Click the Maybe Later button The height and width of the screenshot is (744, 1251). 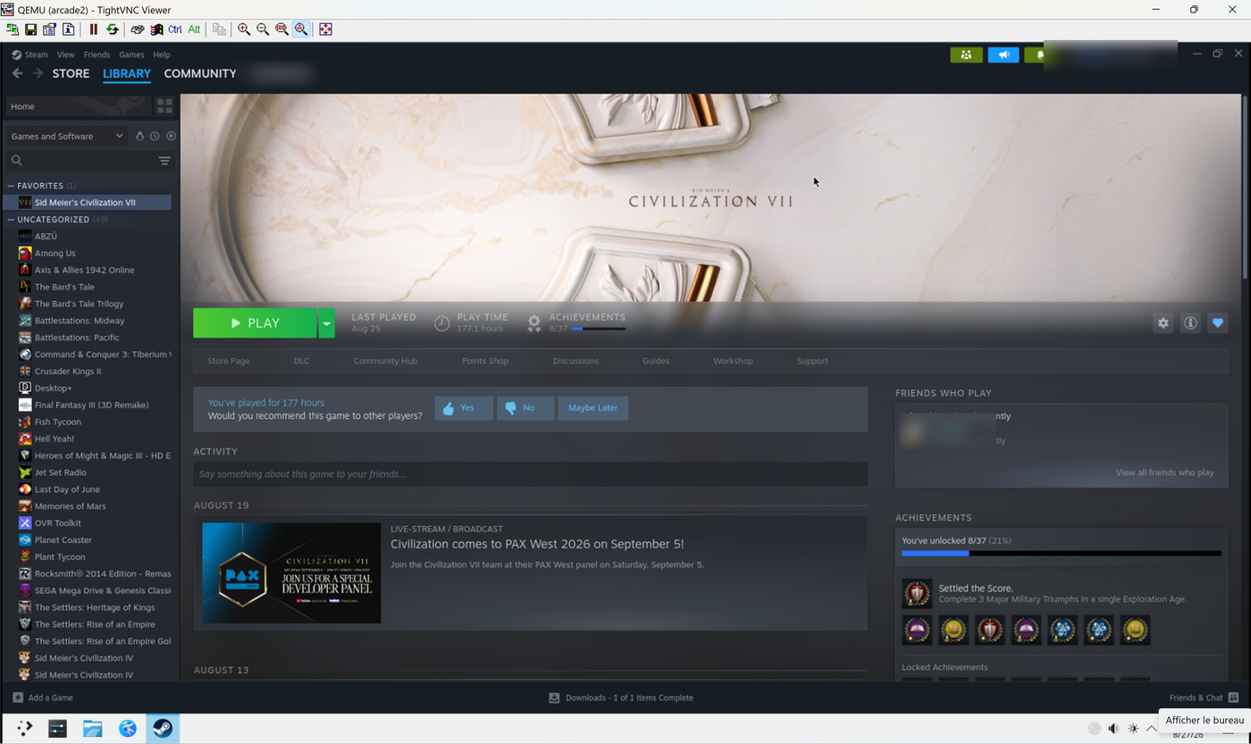tap(593, 408)
